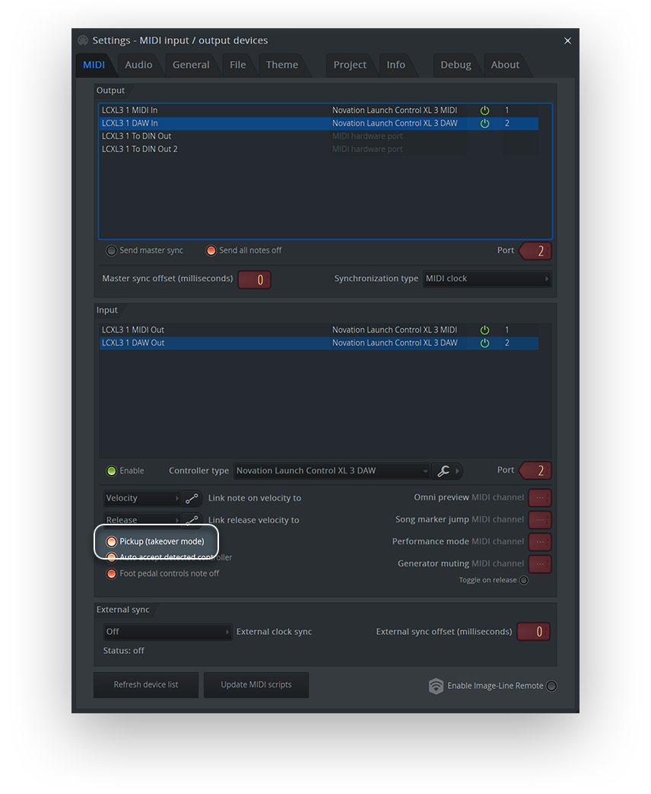Switch to the Theme tab
The width and height of the screenshot is (651, 794).
tap(281, 65)
